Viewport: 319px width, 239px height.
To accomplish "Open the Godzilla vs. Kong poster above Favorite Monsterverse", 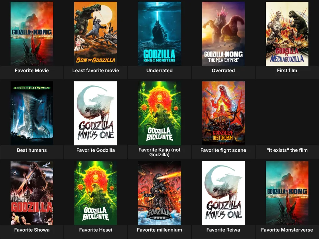I will (x=287, y=193).
